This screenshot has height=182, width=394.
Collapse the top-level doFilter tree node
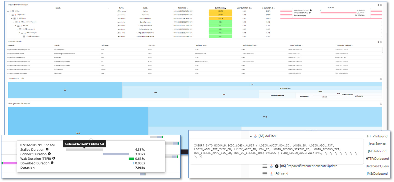click(x=8, y=11)
